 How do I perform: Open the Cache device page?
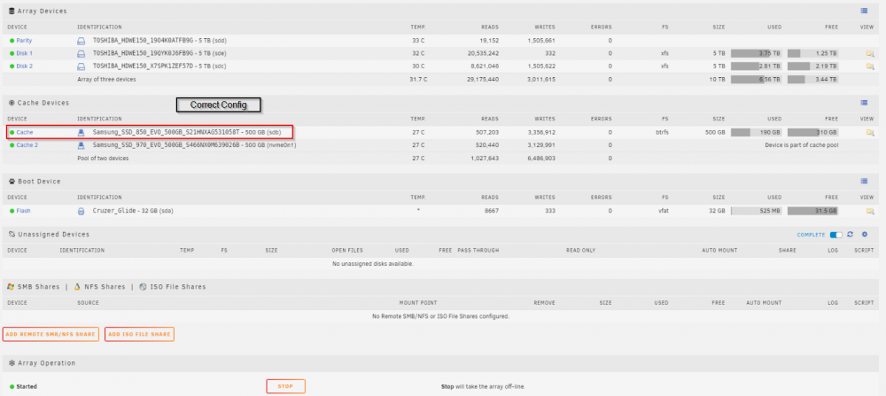click(x=24, y=132)
